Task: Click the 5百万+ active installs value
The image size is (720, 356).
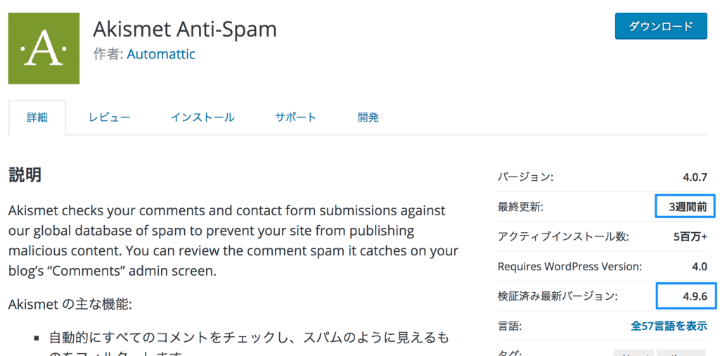Action: pyautogui.click(x=690, y=236)
